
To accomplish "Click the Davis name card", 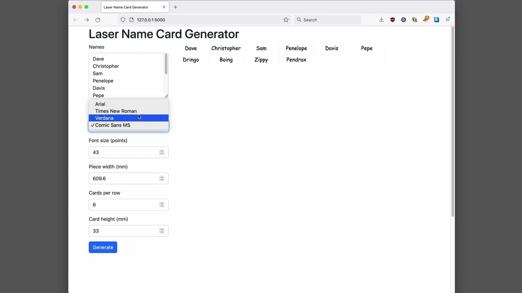I will point(332,48).
